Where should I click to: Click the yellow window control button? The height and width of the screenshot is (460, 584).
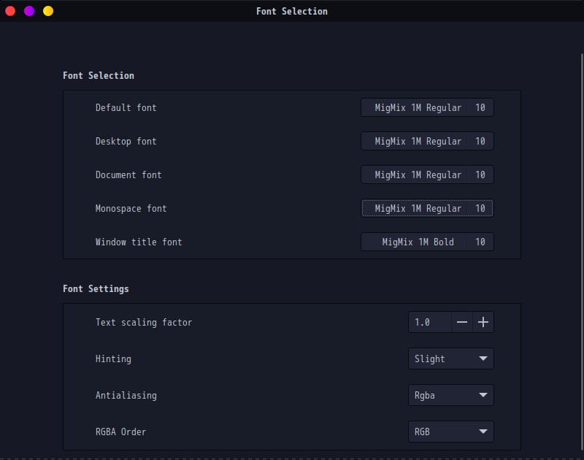coord(48,11)
